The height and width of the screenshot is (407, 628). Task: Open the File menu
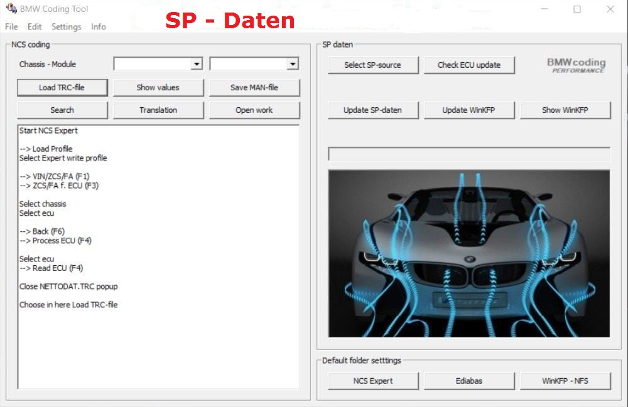tap(11, 27)
